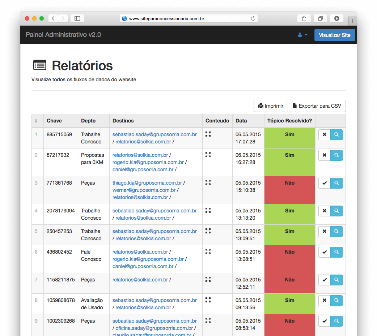
Task: Open a new tab with the plus button
Action: tap(352, 21)
